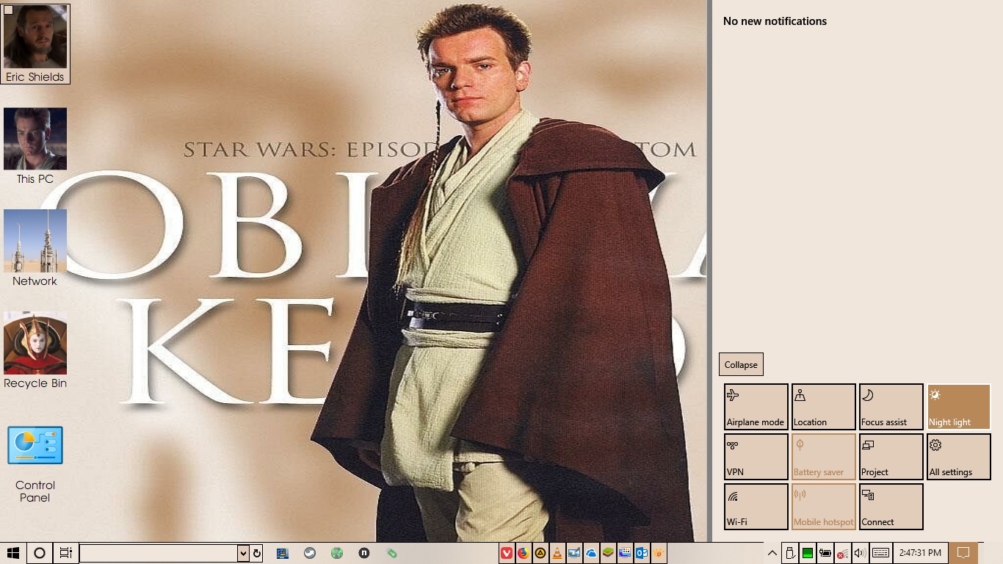1003x564 pixels.
Task: Open the Connect quick action tile
Action: (x=891, y=506)
